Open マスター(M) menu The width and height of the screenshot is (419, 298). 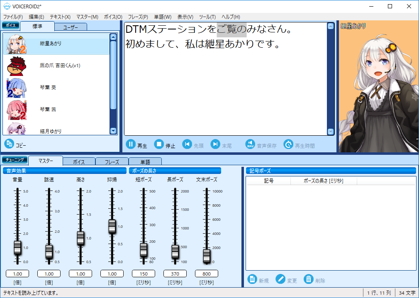[x=88, y=17]
